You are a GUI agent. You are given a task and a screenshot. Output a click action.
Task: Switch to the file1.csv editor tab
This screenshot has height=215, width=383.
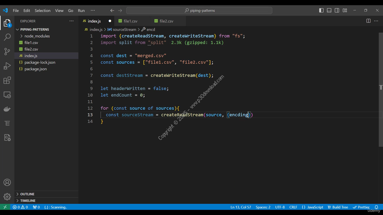130,21
